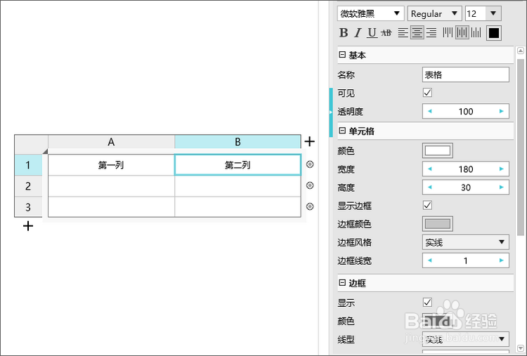This screenshot has width=527, height=356.
Task: Toggle bold text formatting
Action: tap(344, 33)
